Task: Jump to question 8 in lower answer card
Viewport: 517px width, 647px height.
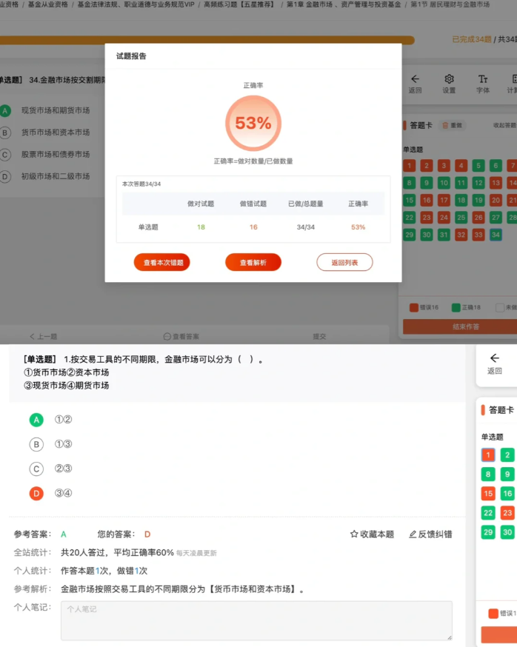Action: [x=488, y=475]
